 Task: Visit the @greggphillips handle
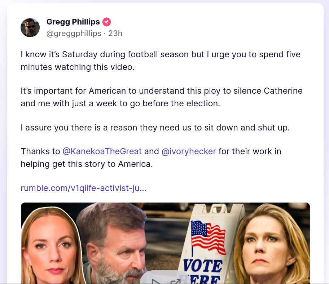(x=74, y=33)
